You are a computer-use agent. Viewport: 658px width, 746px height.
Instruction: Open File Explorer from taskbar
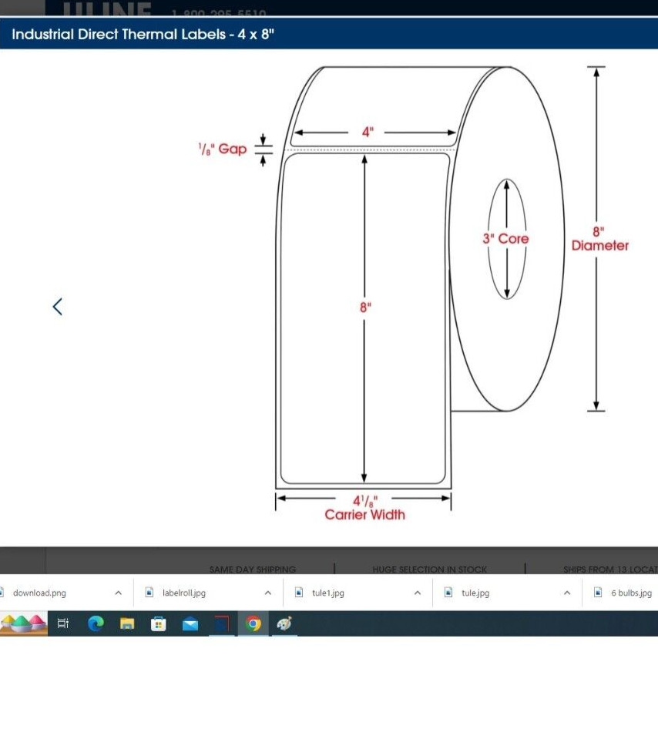coord(127,623)
